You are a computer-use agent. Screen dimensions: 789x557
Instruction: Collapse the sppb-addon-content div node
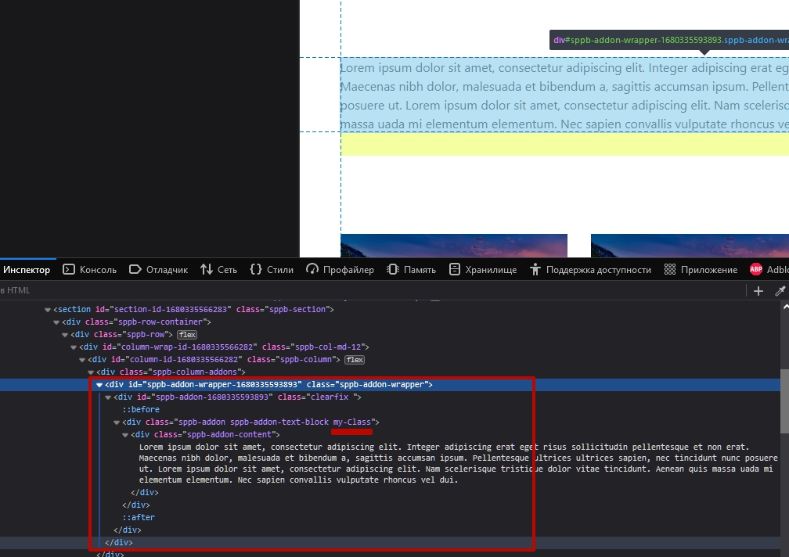pos(125,435)
